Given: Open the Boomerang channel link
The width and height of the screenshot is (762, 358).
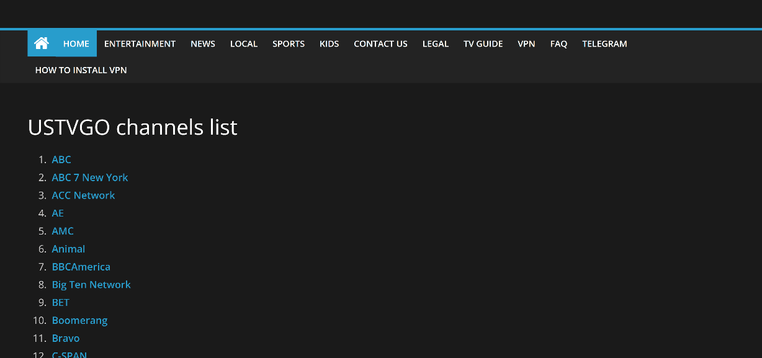Looking at the screenshot, I should [x=80, y=321].
